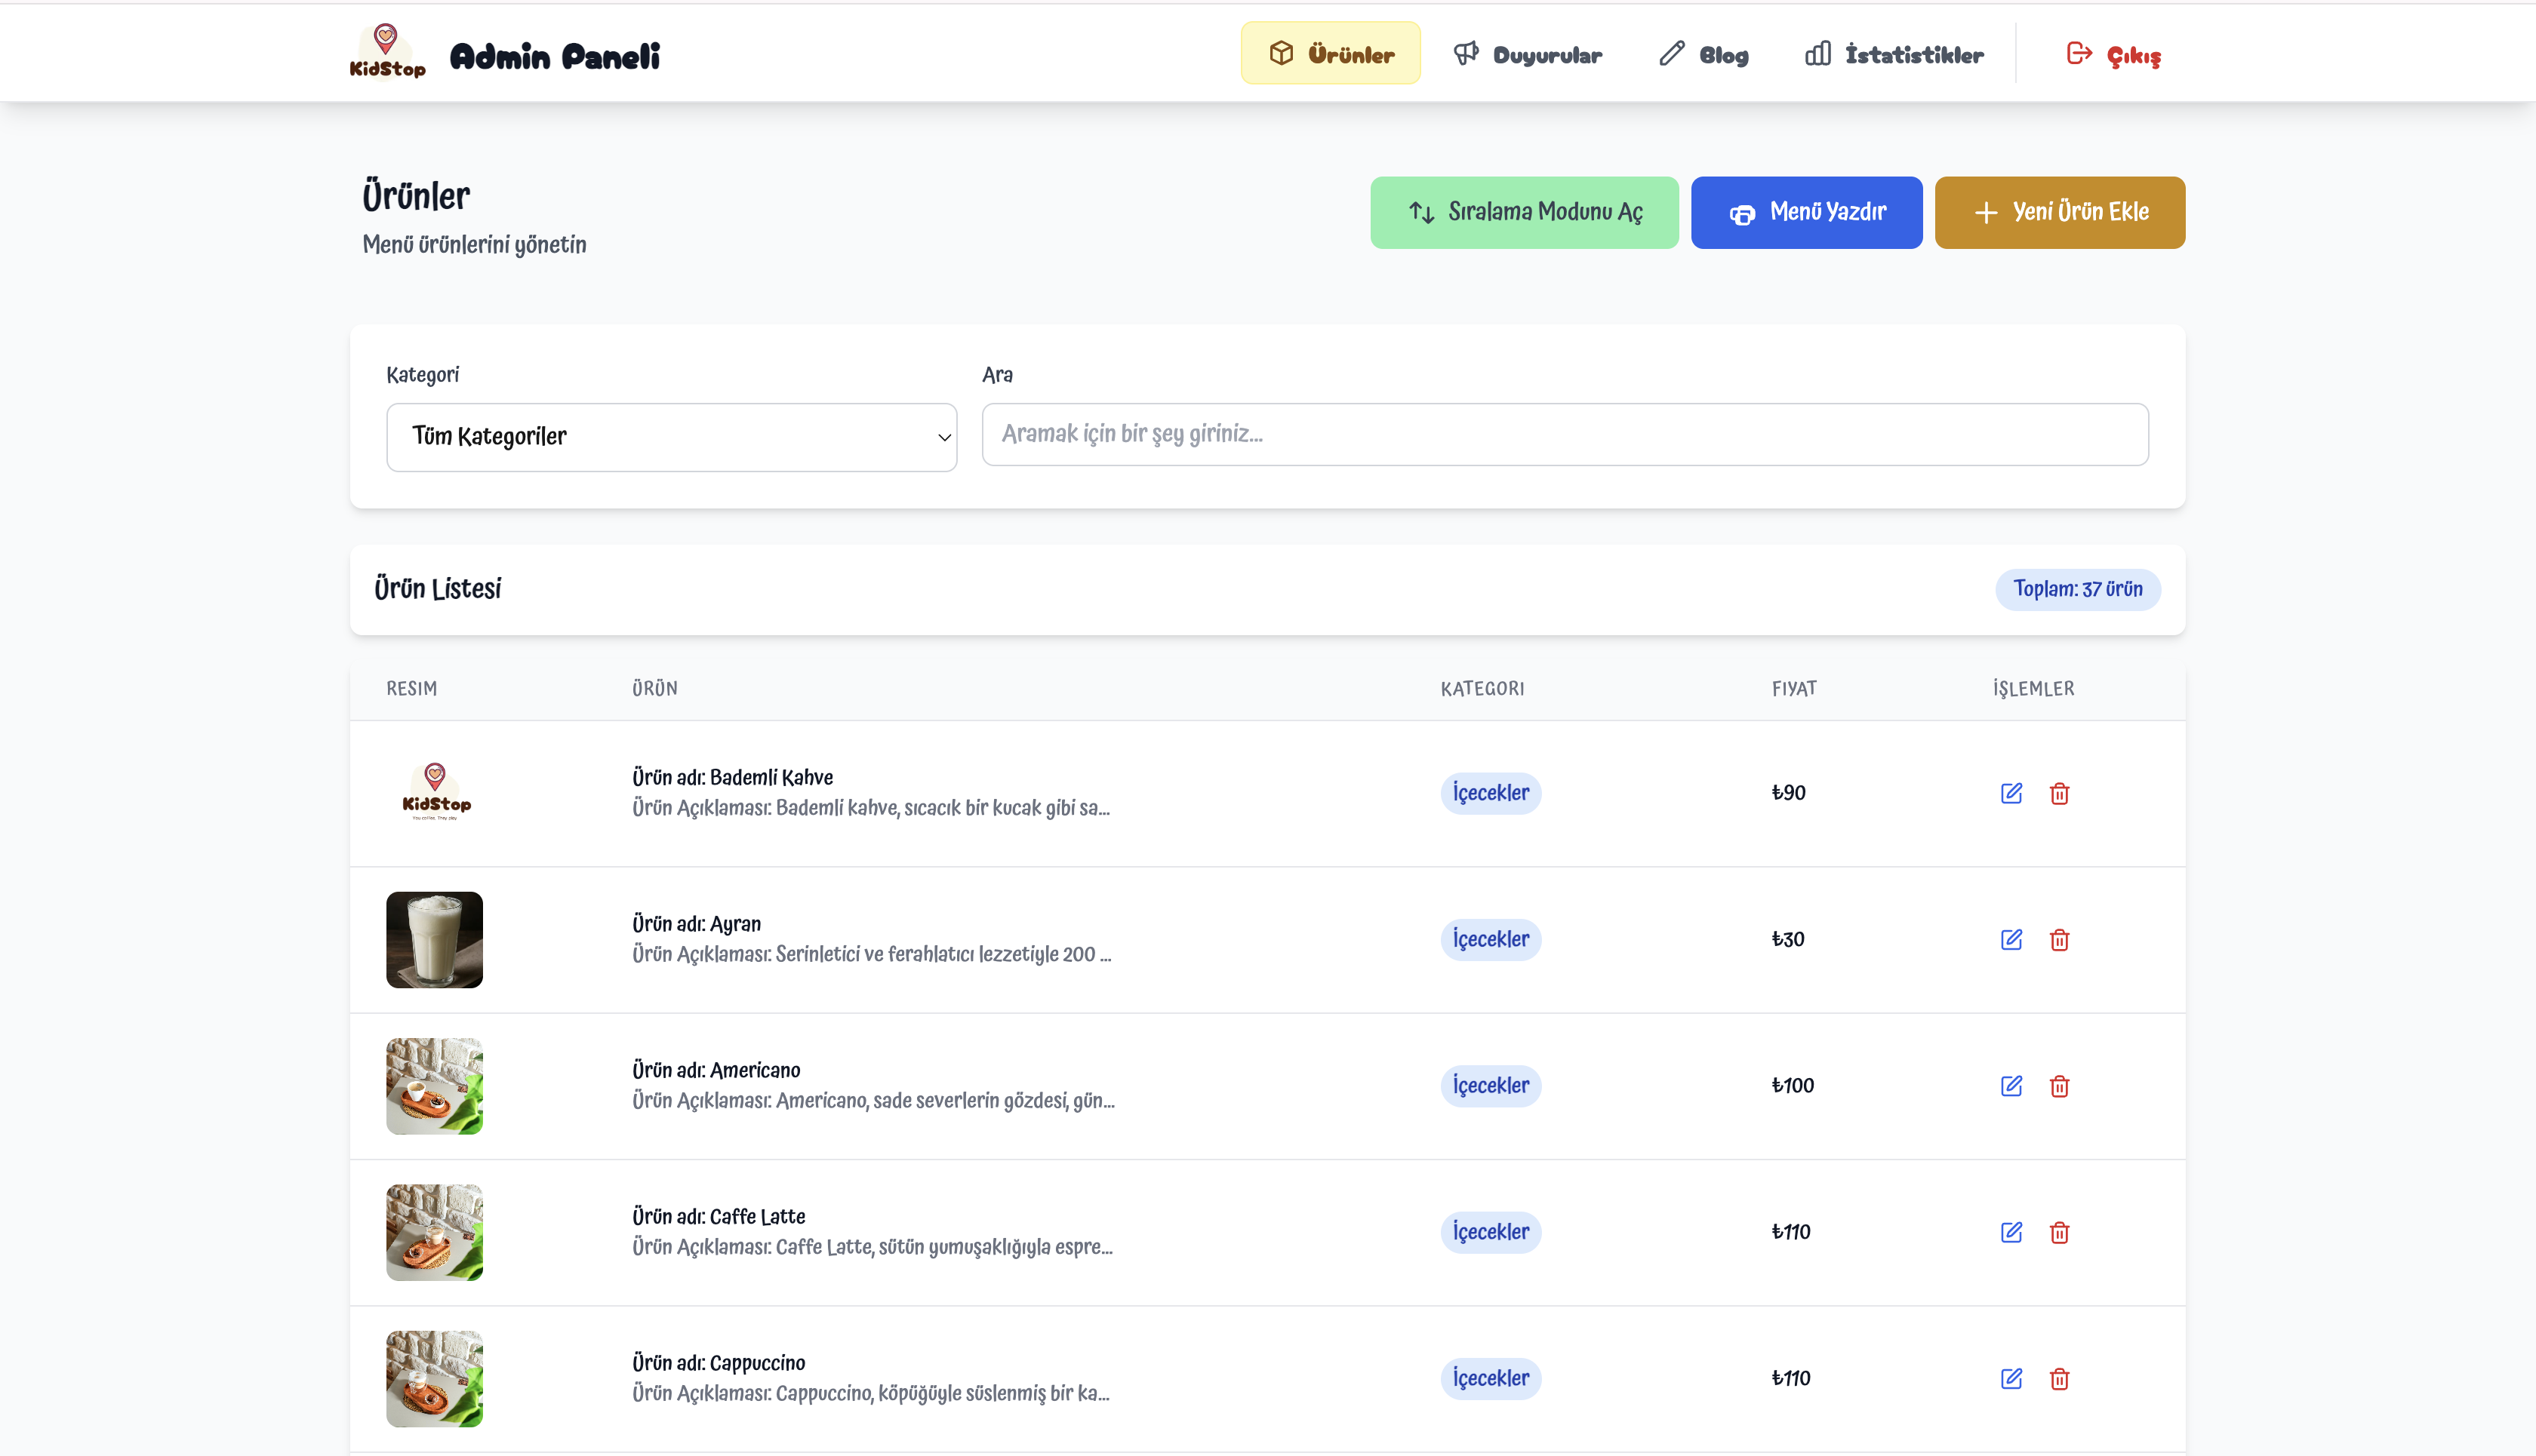Viewport: 2536px width, 1456px height.
Task: Click trash icon in Cappuccino row
Action: coord(2059,1379)
